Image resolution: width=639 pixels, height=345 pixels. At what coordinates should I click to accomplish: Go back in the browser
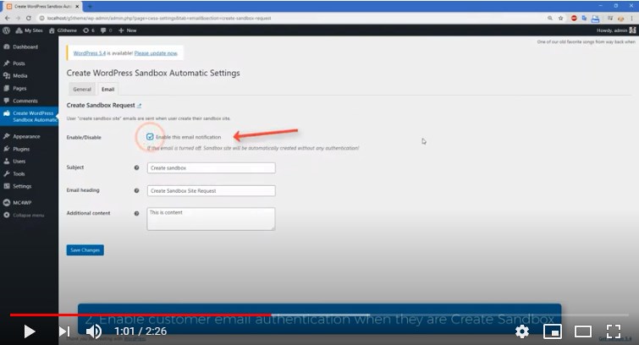(x=7, y=19)
